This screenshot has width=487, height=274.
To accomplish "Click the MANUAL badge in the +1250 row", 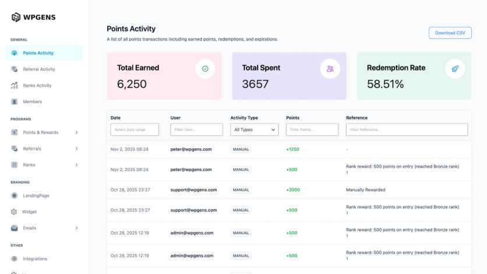I will (x=241, y=150).
